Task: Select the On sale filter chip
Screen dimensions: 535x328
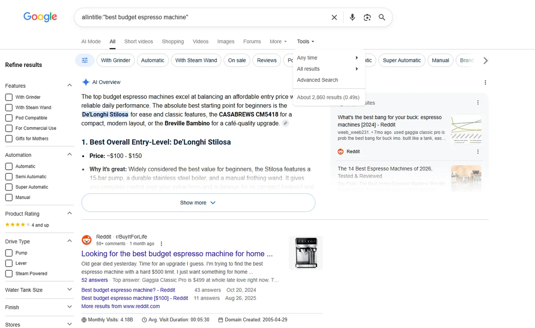Action: click(237, 60)
